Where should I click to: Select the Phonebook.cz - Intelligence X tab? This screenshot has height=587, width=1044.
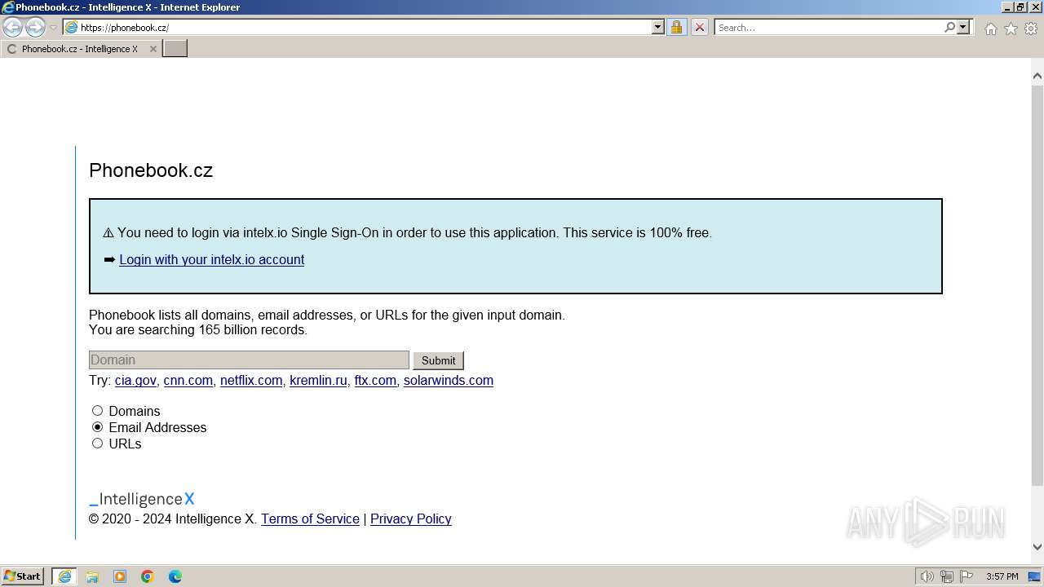click(x=80, y=49)
